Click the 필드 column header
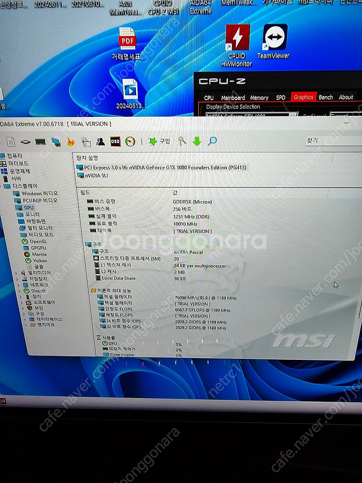This screenshot has width=362, height=483. (x=85, y=192)
